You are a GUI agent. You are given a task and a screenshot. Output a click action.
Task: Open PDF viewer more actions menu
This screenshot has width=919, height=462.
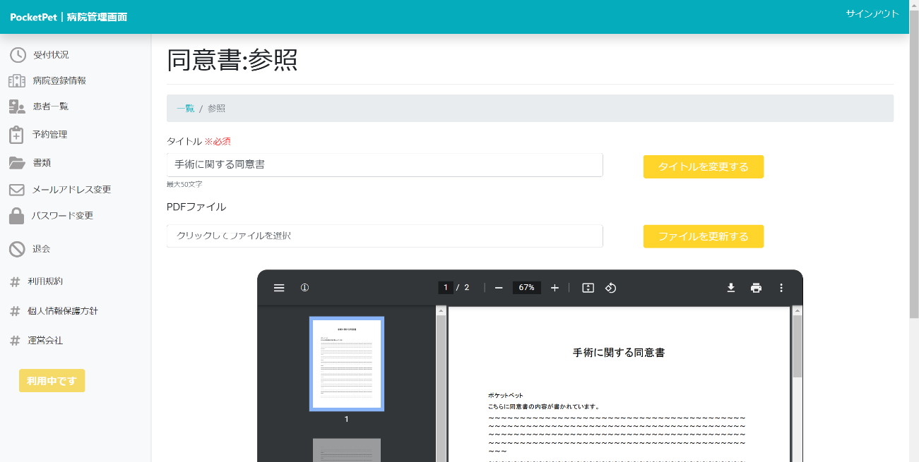point(781,288)
